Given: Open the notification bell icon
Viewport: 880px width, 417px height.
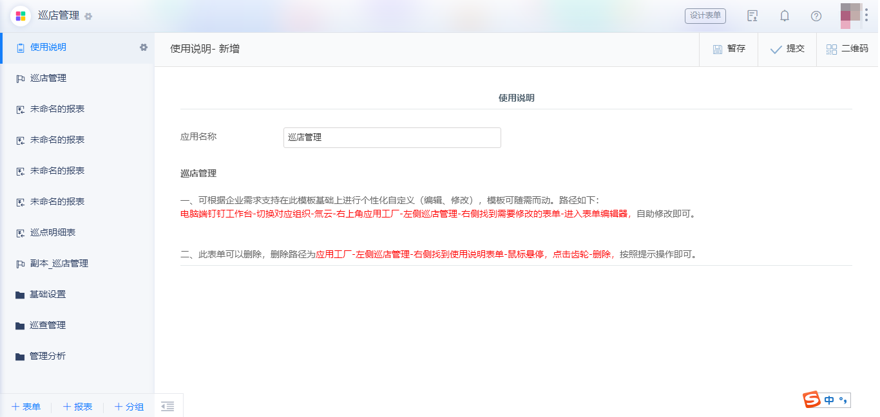Looking at the screenshot, I should point(785,15).
